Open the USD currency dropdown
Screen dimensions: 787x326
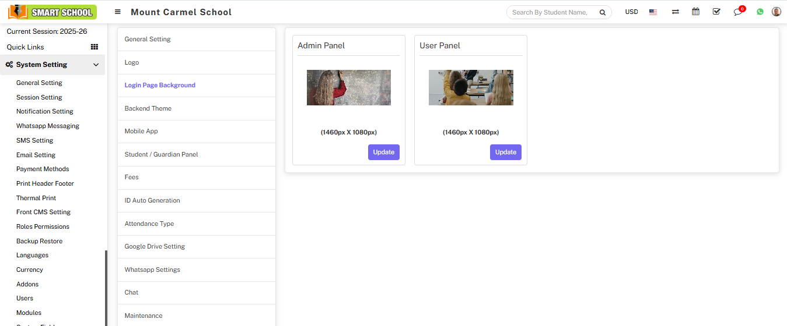[x=631, y=12]
